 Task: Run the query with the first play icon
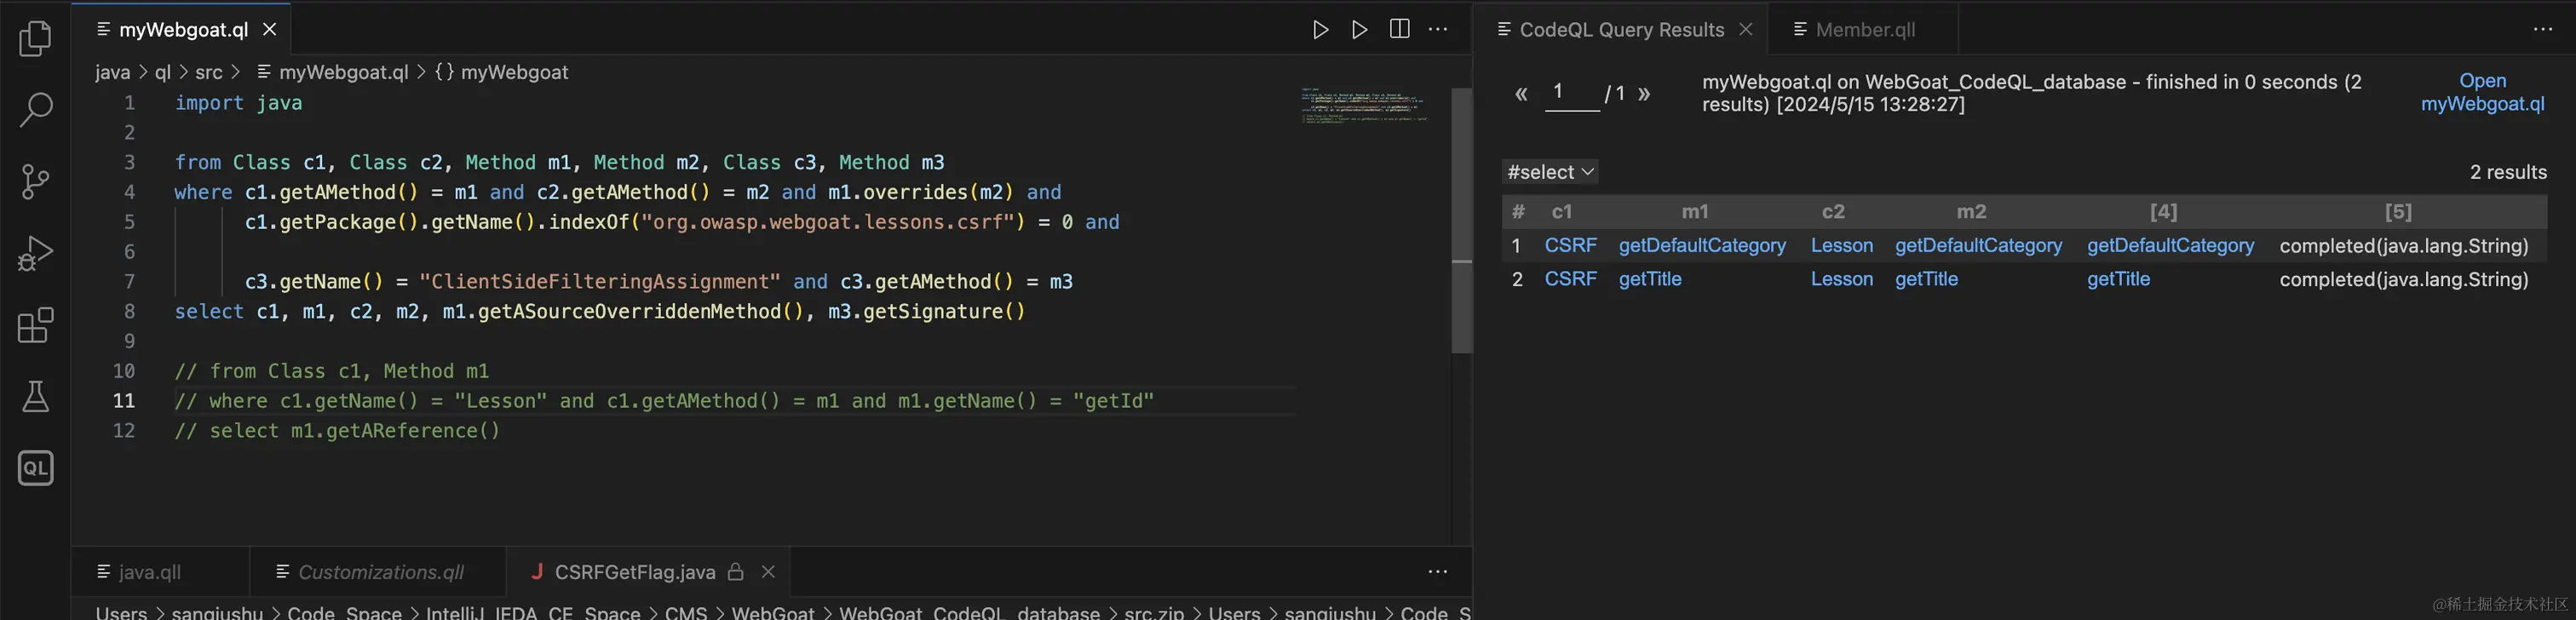[x=1320, y=29]
